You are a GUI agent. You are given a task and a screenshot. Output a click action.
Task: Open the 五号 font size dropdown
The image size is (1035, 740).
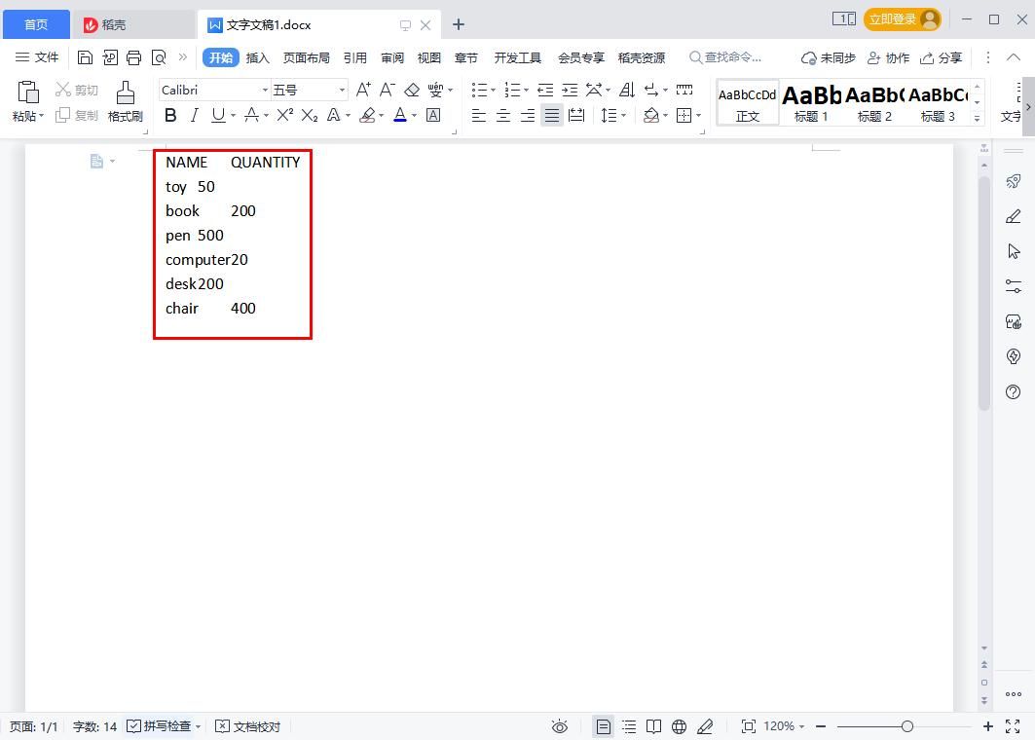tap(341, 90)
